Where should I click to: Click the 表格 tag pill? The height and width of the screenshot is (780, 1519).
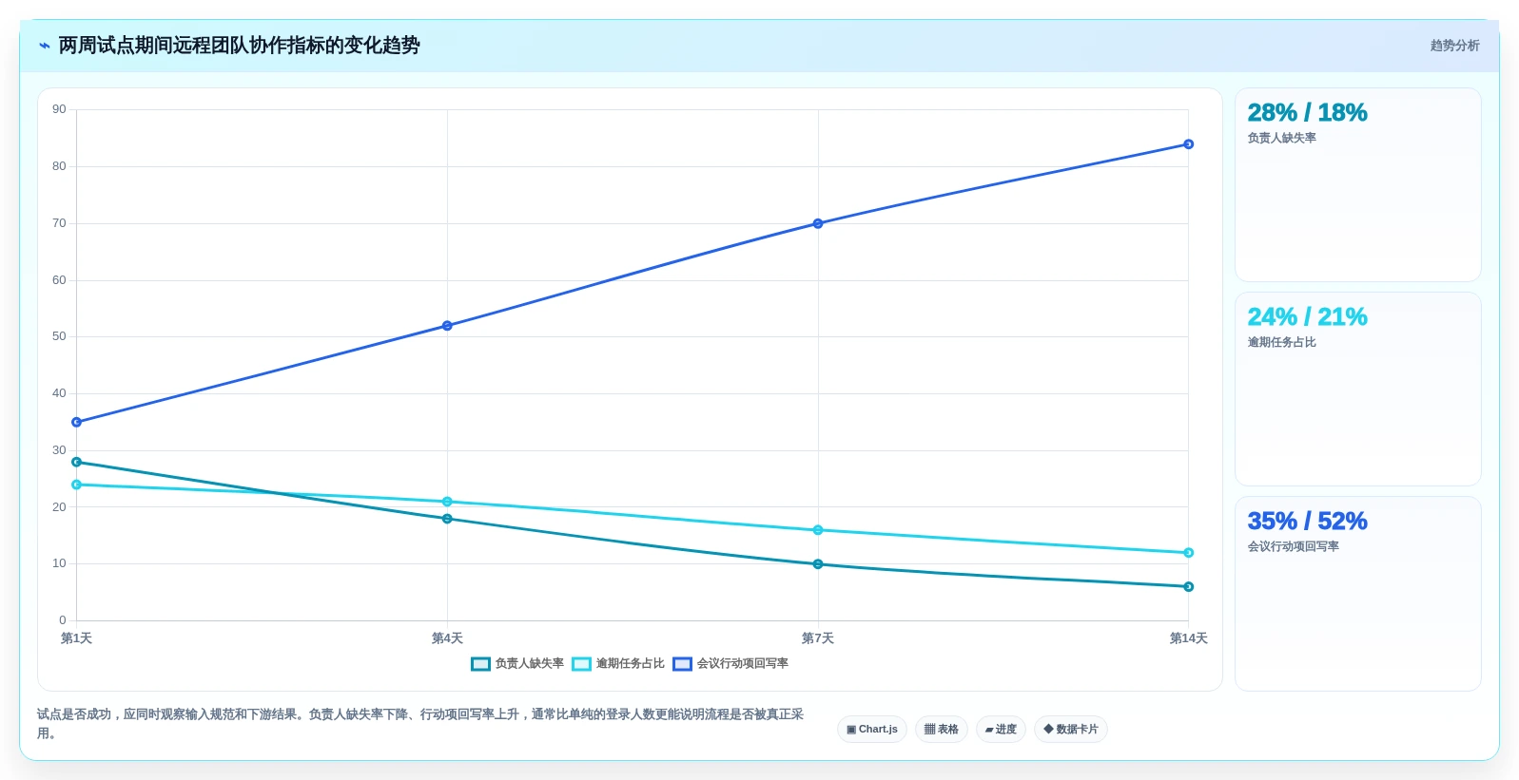coord(942,730)
